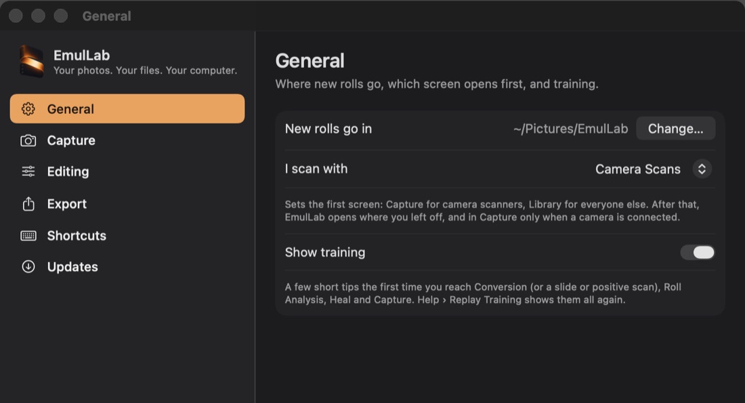Zoom the window with third traffic light
This screenshot has width=745, height=403.
click(60, 16)
